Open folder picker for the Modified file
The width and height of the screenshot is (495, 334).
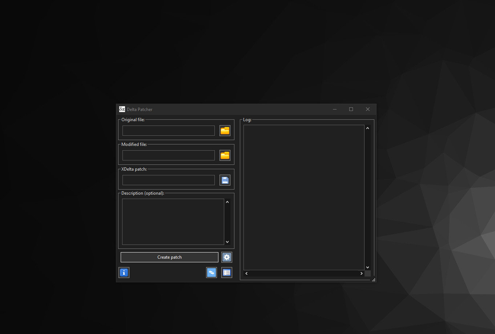(x=225, y=155)
